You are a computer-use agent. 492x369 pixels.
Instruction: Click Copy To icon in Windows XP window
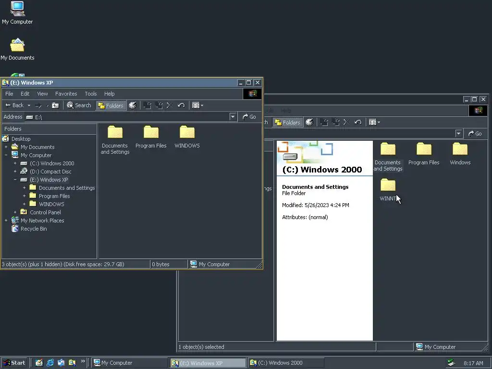[x=159, y=105]
